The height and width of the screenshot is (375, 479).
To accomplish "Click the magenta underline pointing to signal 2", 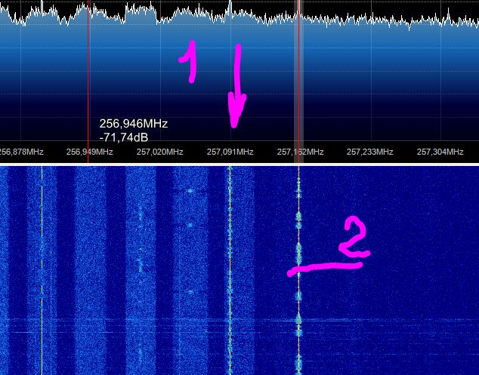I will click(x=326, y=267).
